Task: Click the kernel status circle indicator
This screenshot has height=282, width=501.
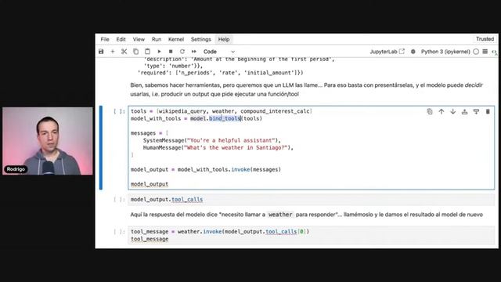Action: coord(476,52)
